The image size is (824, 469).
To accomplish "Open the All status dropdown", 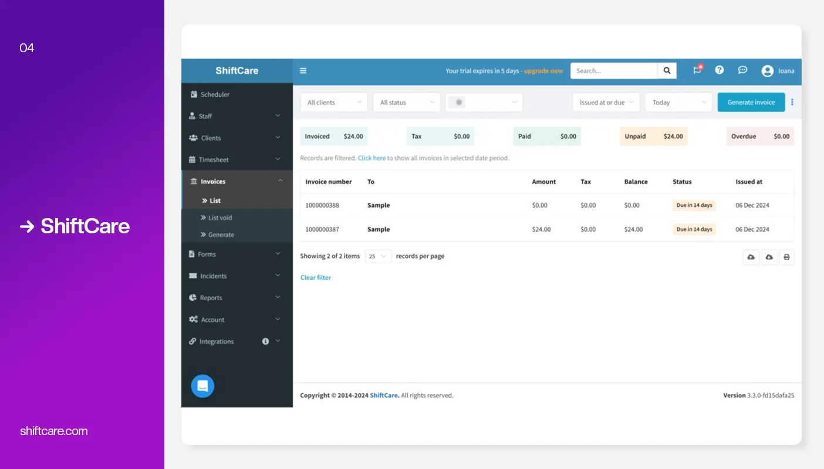I will [407, 103].
